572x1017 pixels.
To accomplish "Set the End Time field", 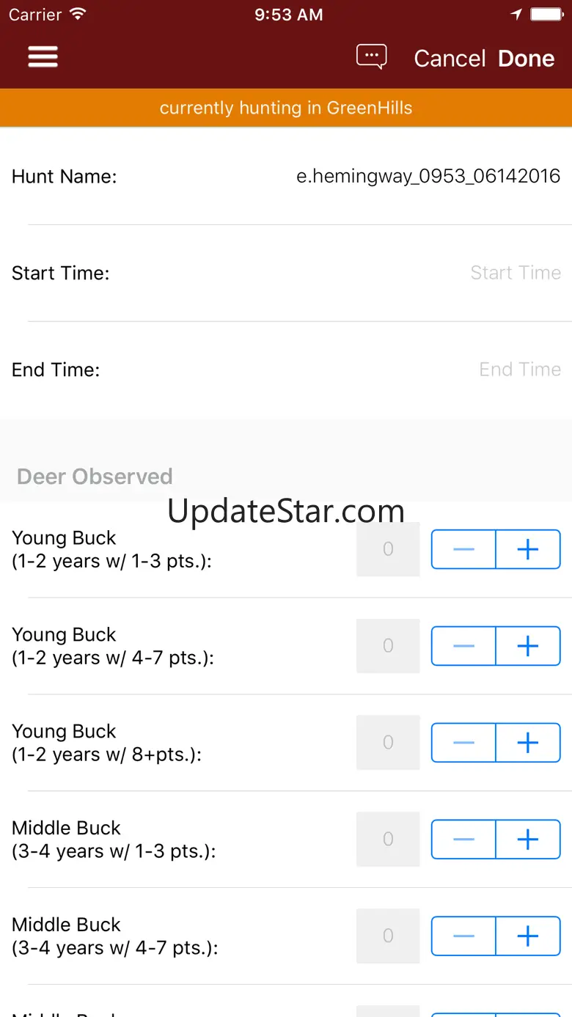I will click(519, 370).
